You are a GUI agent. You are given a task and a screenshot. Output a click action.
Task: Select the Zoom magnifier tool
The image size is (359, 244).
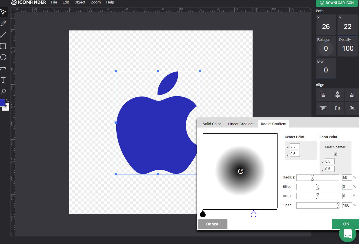[3, 91]
